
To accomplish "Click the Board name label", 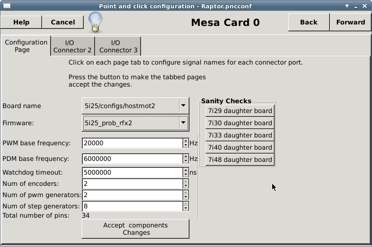I will point(22,106).
